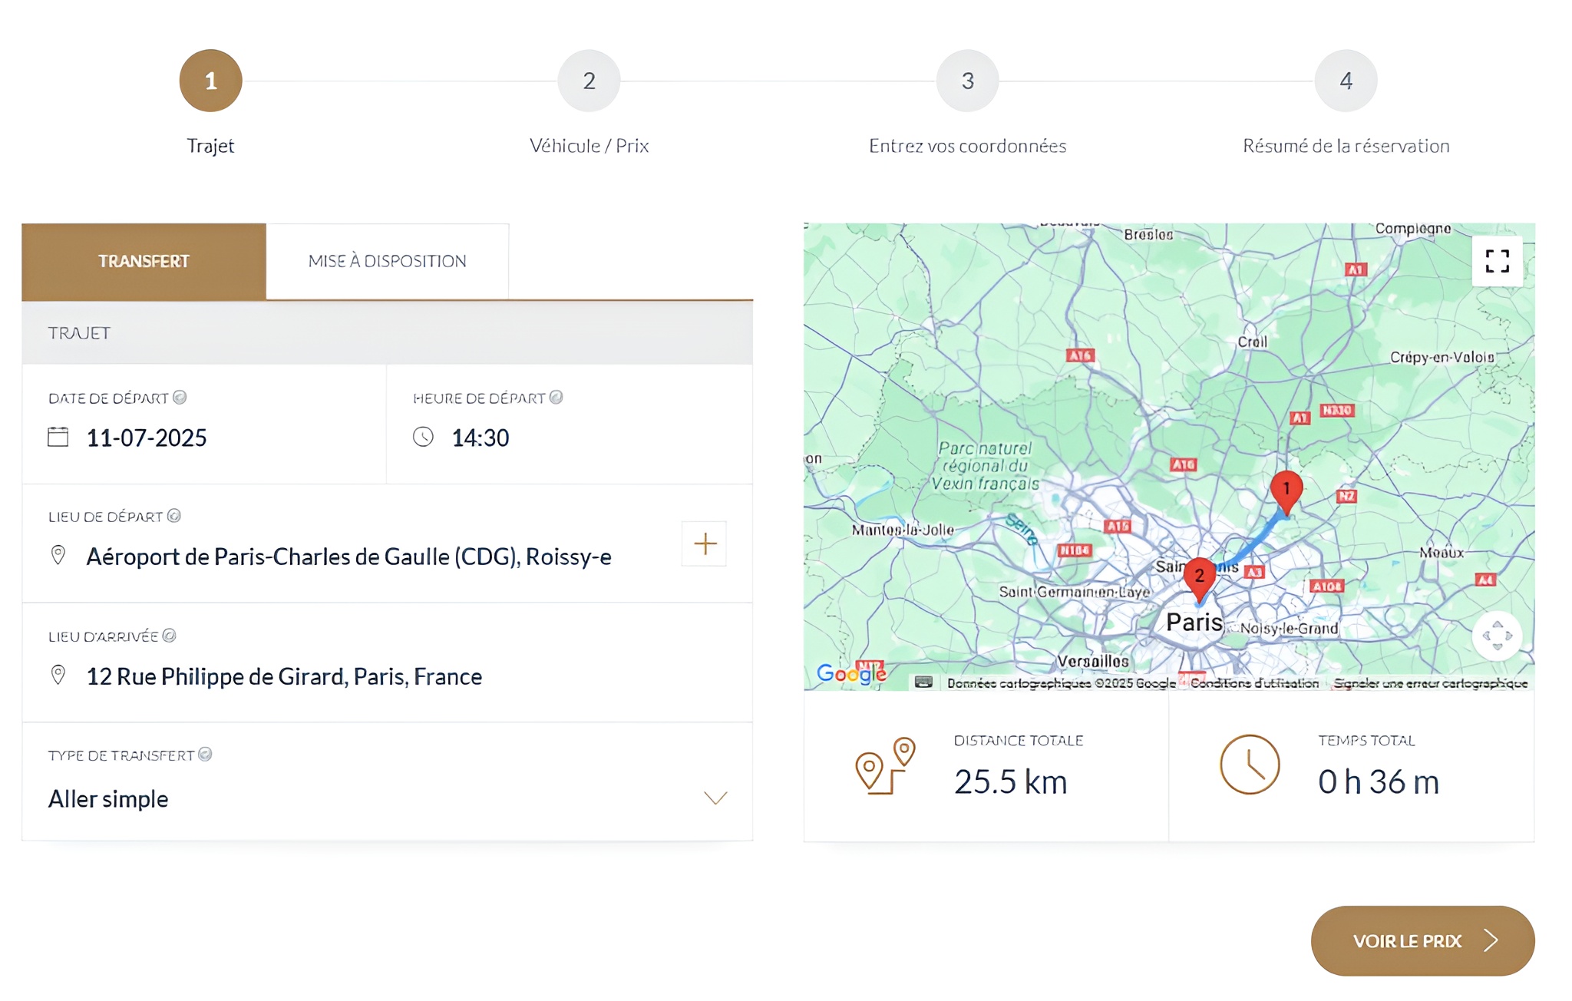This screenshot has width=1572, height=1001.
Task: Click the help icon beside Type de transfert
Action: point(205,755)
